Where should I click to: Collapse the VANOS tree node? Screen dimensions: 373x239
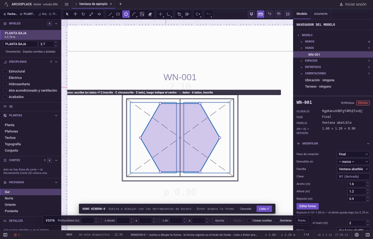coord(301,48)
